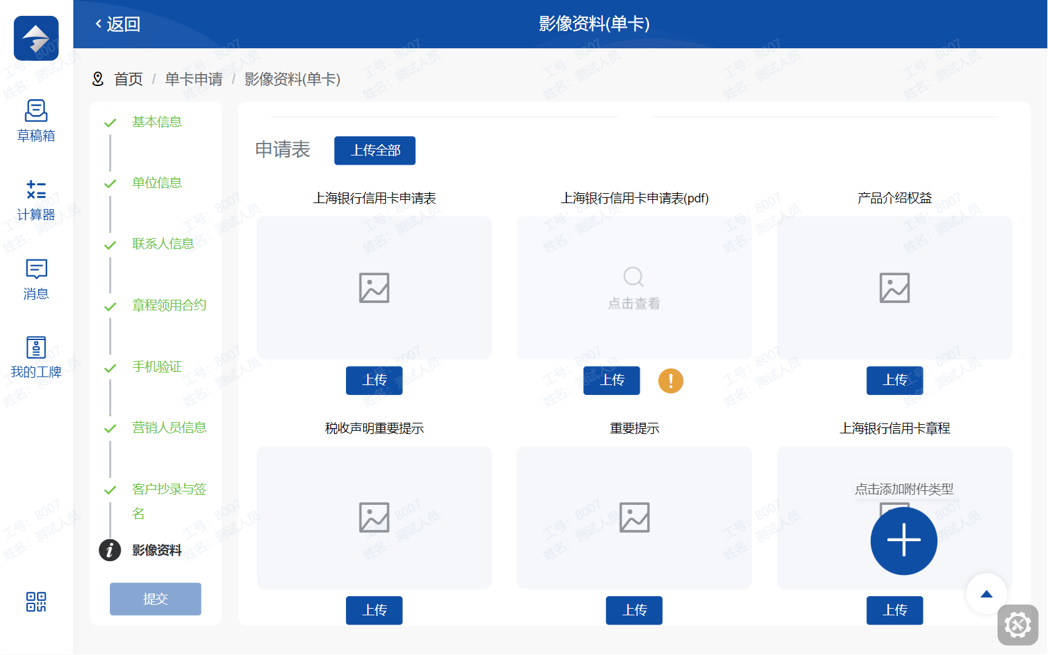
Task: Select the 单位信息 step
Action: click(x=157, y=183)
